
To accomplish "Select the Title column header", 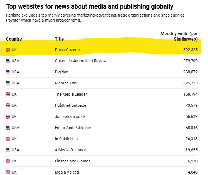I will coord(59,39).
